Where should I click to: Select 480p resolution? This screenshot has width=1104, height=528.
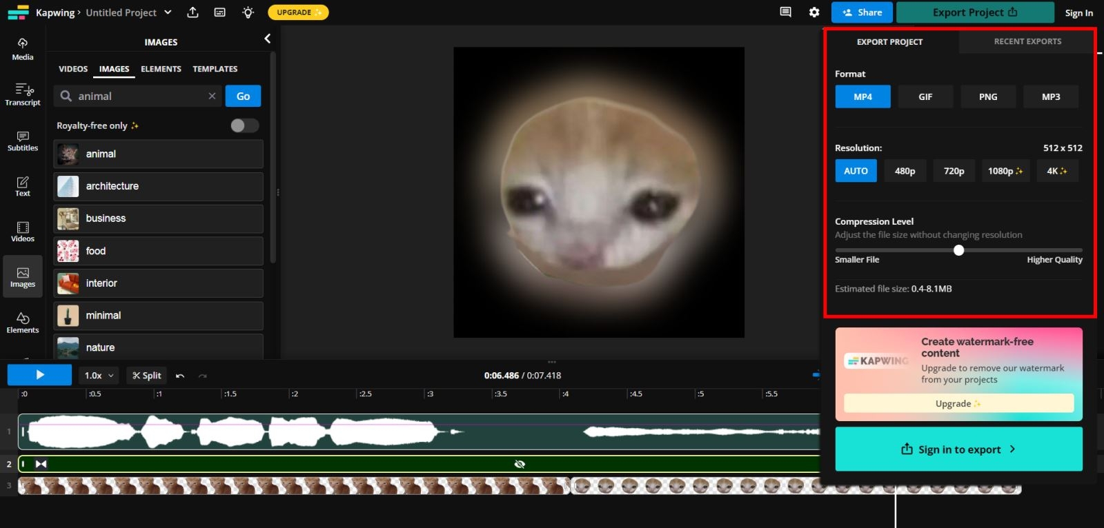pyautogui.click(x=905, y=171)
